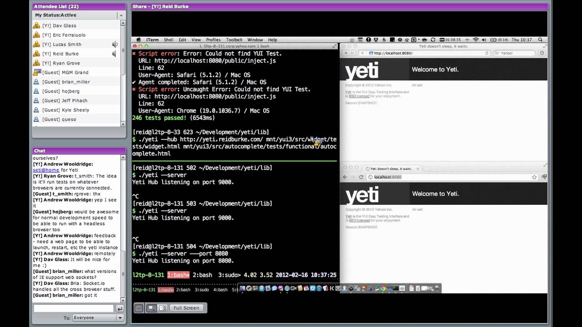The image size is (582, 327).
Task: Click Finder icon in the Dock
Action: [242, 288]
